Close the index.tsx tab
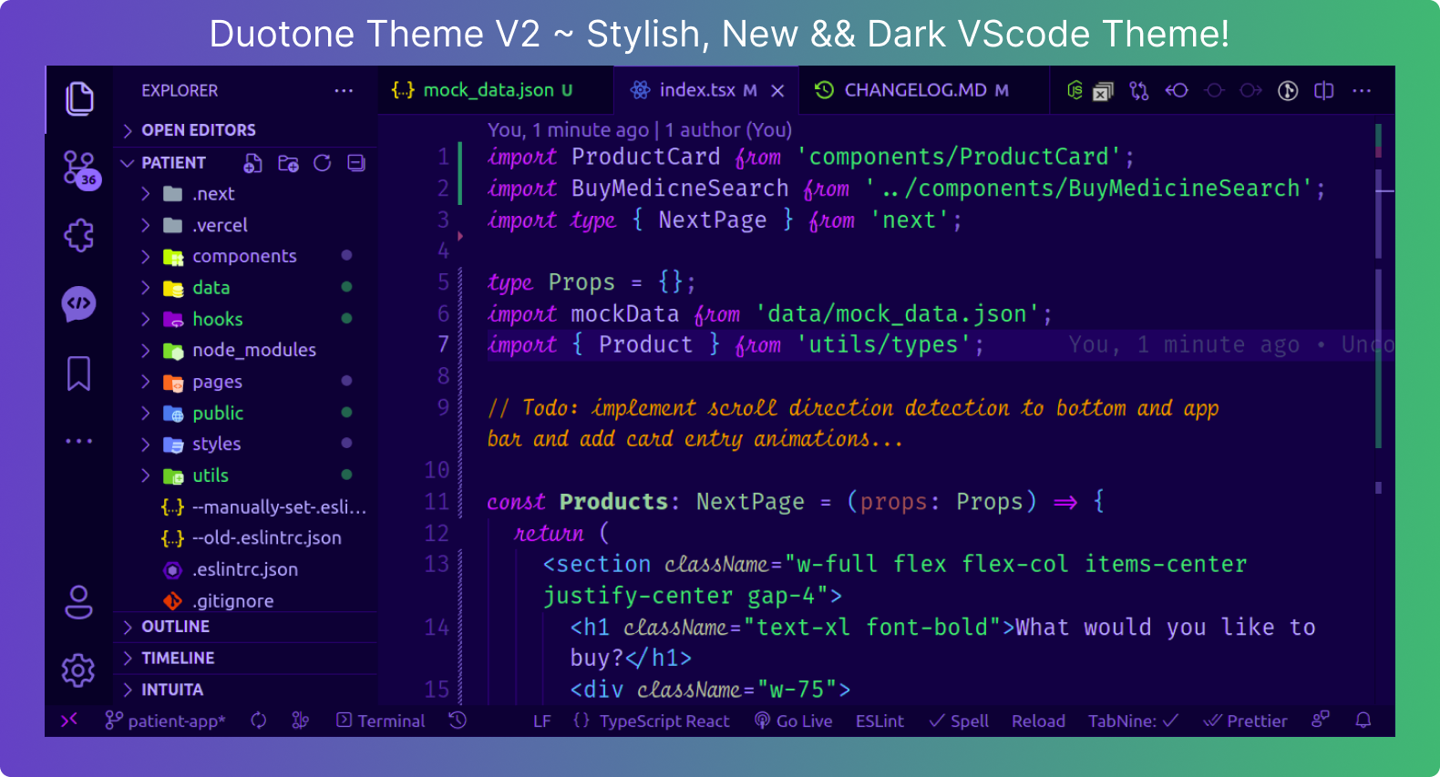 coord(777,91)
